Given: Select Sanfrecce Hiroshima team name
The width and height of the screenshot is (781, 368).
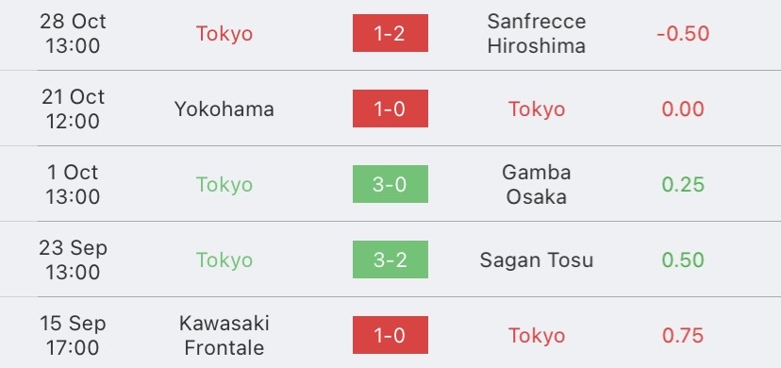Looking at the screenshot, I should 537,33.
